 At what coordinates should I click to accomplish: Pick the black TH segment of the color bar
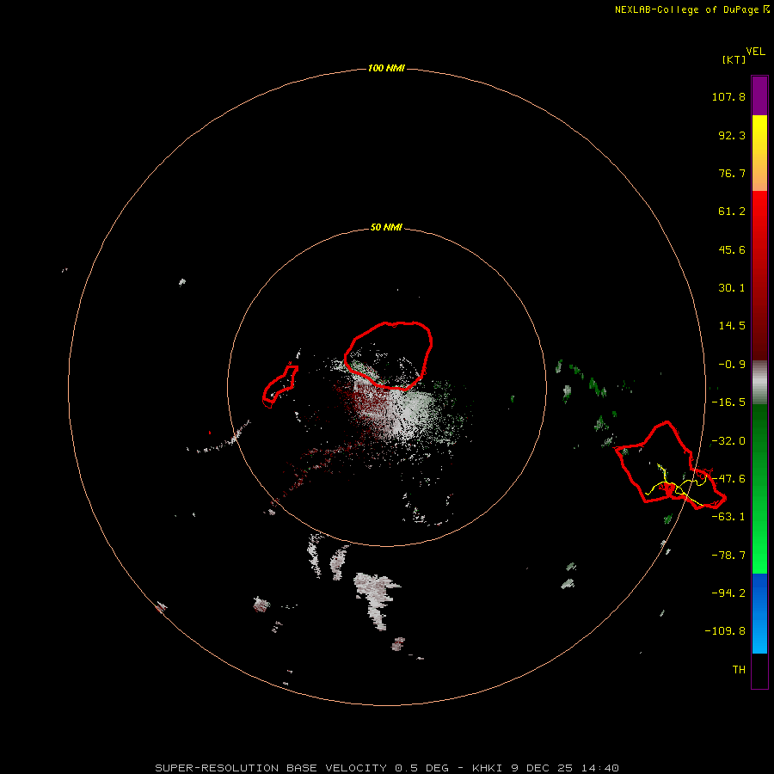click(x=759, y=670)
